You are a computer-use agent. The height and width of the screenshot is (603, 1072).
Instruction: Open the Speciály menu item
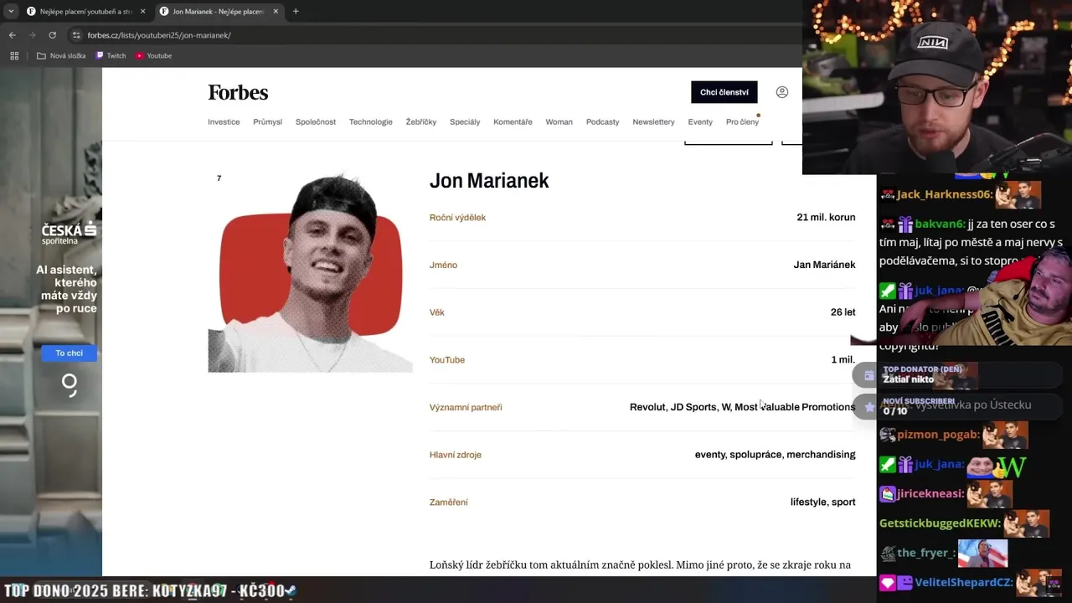[465, 122]
